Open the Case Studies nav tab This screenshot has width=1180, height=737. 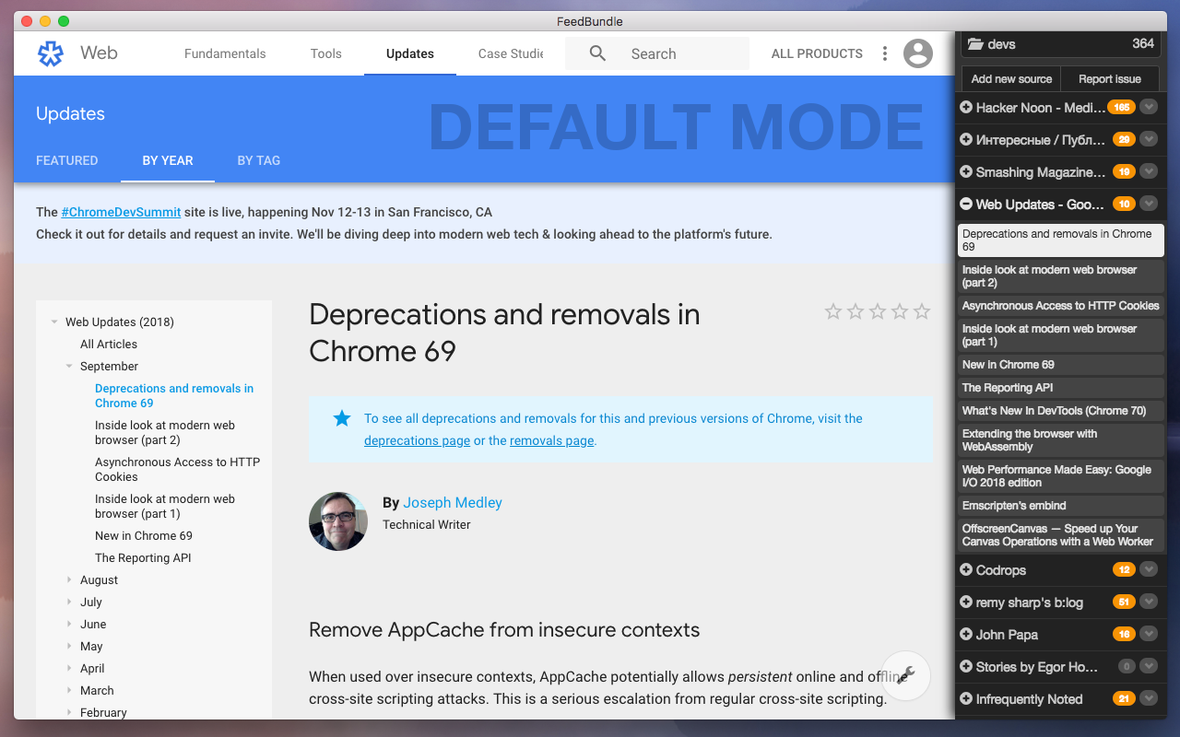coord(511,53)
